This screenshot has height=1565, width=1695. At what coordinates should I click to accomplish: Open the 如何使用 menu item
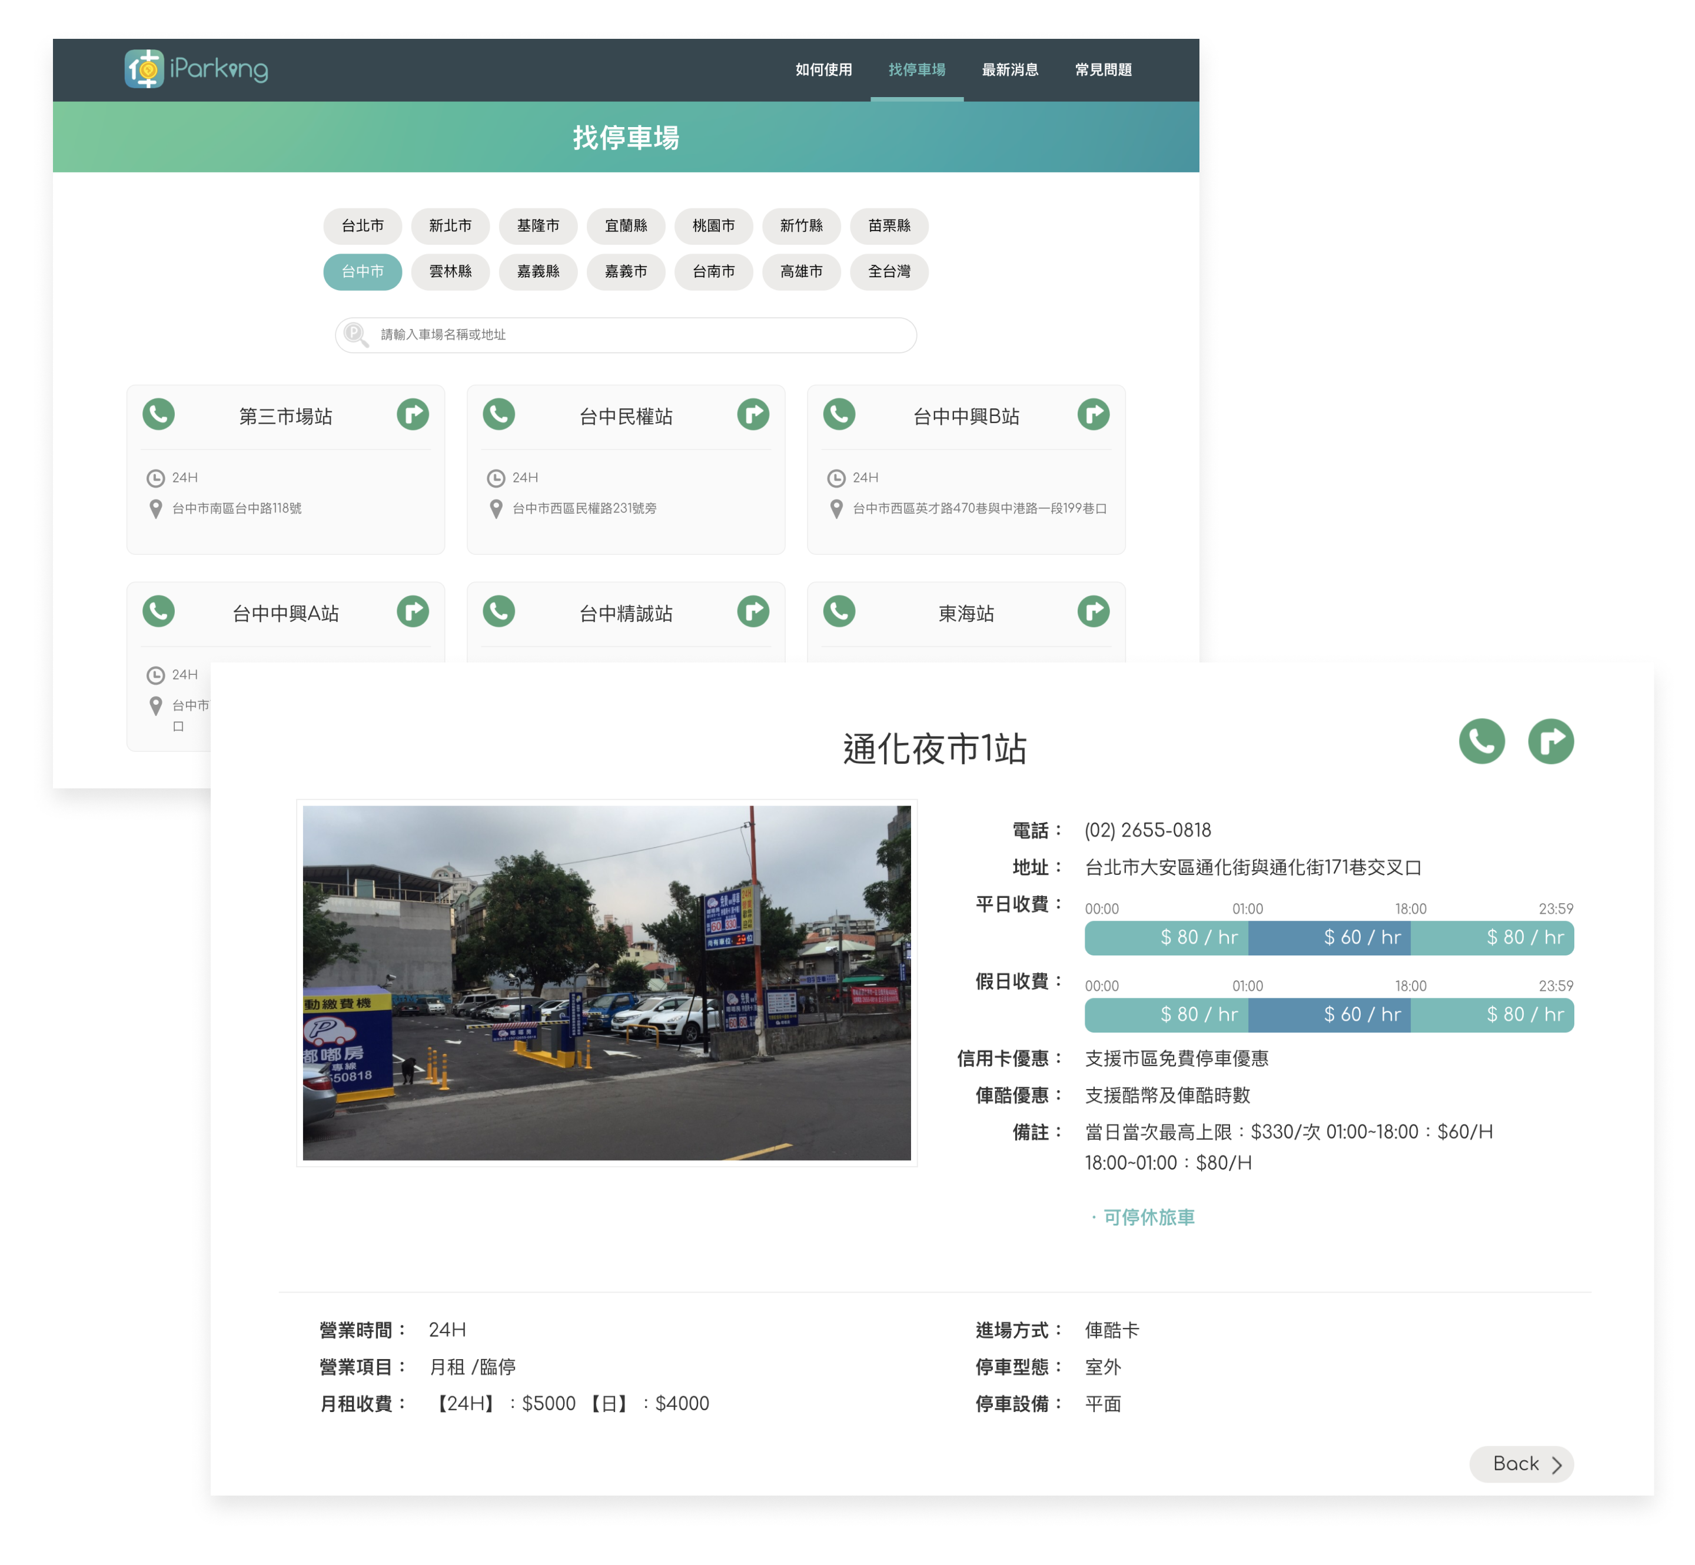click(x=823, y=70)
